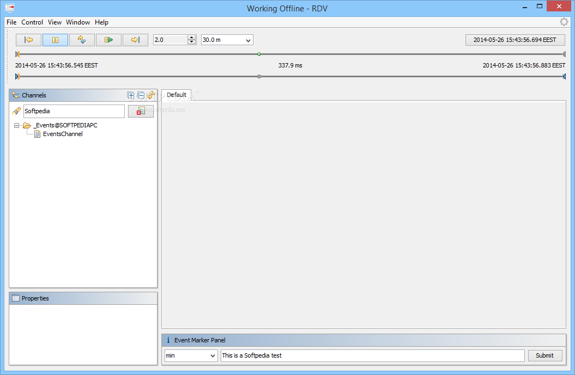Click the Event Marker Panel info icon

point(168,340)
